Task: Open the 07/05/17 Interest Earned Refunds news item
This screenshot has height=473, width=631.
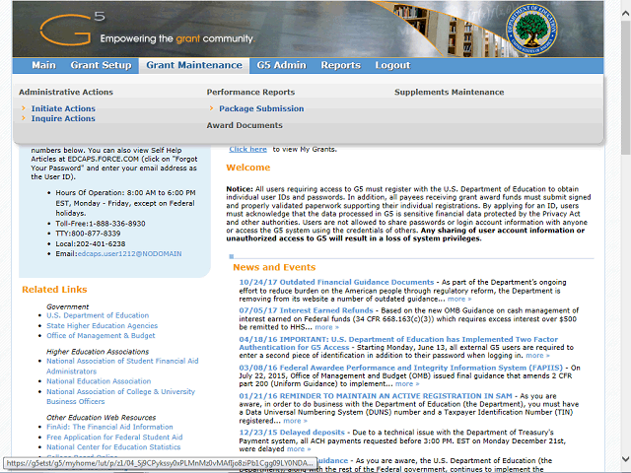Action: click(306, 310)
